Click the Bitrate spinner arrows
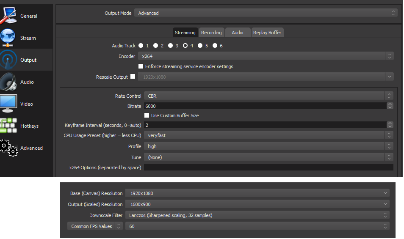 pyautogui.click(x=390, y=106)
